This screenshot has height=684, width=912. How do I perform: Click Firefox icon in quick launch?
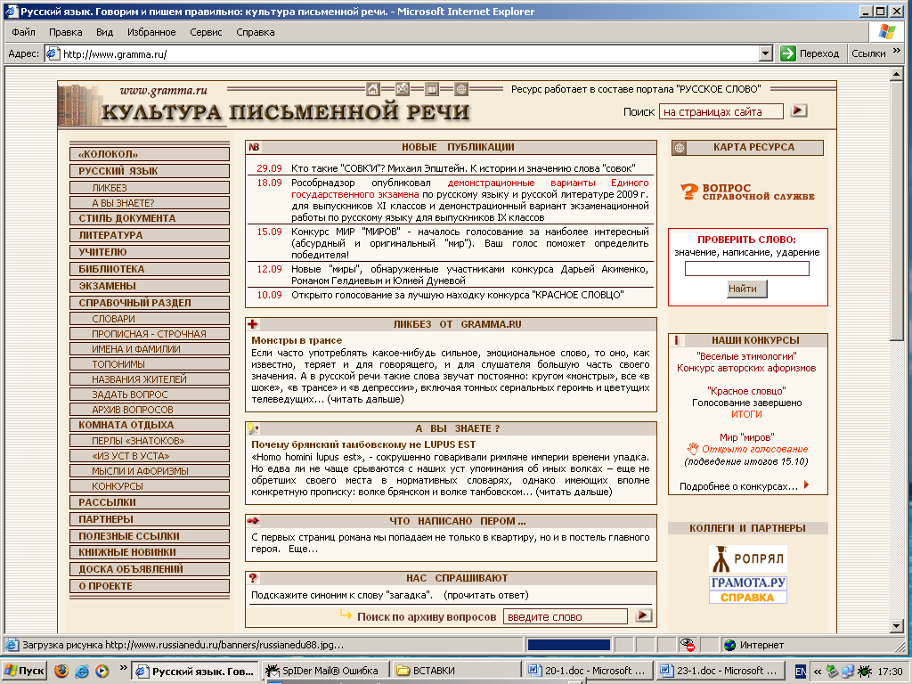click(x=61, y=671)
